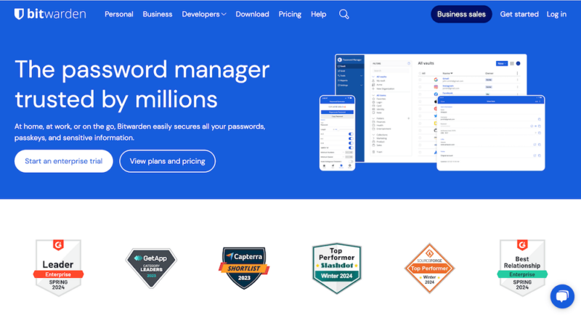Click the Bitwarden shield logo
581x315 pixels.
tap(19, 14)
